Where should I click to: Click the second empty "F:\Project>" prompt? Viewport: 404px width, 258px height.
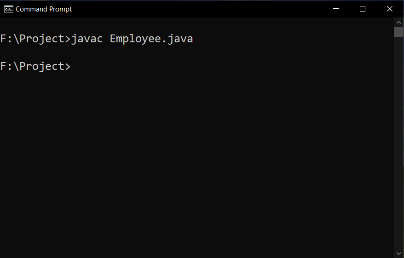(x=35, y=66)
